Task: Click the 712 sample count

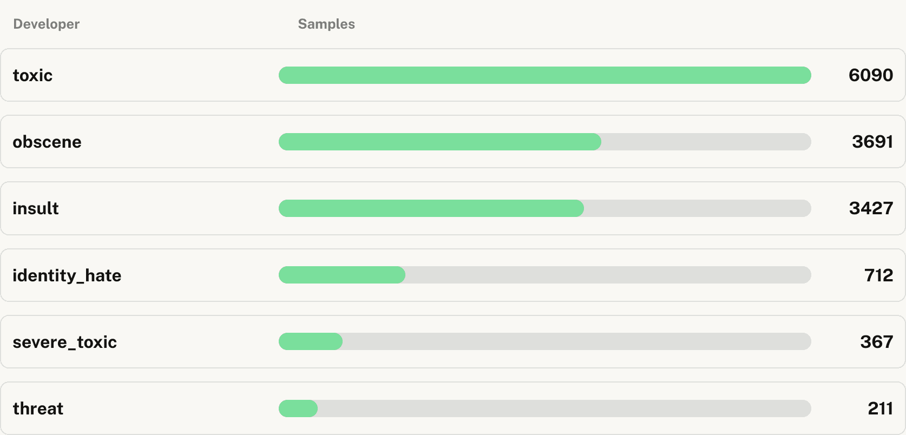Action: pyautogui.click(x=878, y=275)
